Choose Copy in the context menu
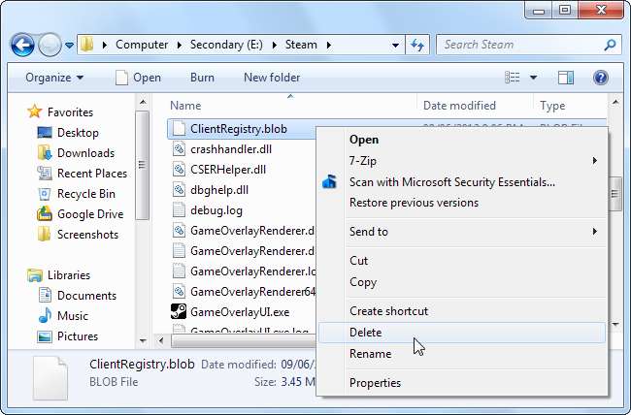 click(x=462, y=282)
